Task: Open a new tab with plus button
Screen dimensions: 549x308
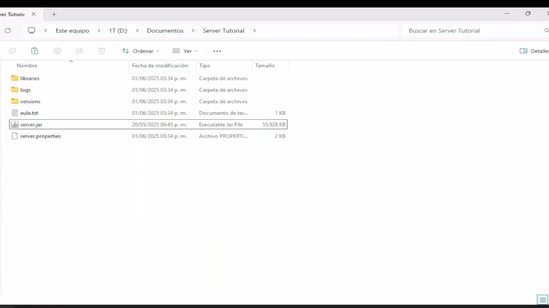Action: coord(54,14)
